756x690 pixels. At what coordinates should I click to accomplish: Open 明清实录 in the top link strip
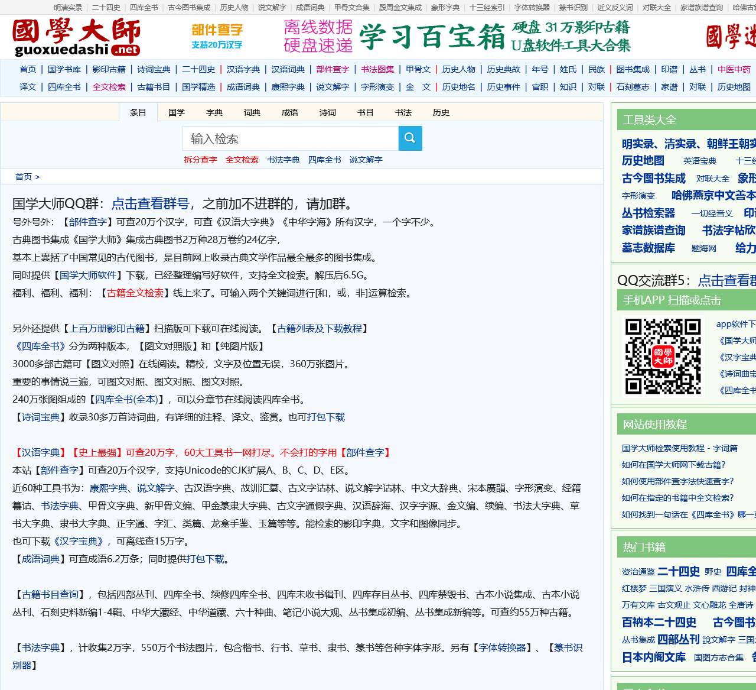(69, 8)
